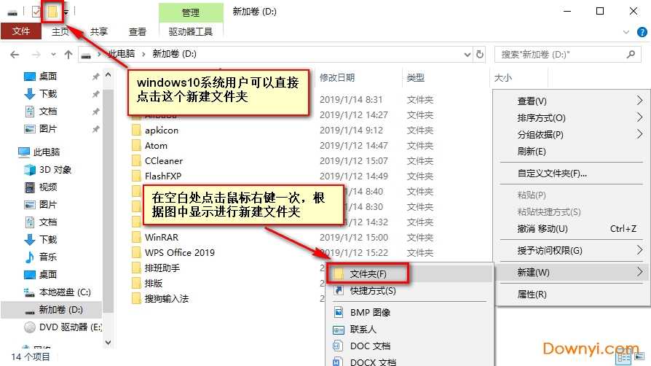Open 视频 folder in sidebar
Viewport: 651px width, 366px height.
[x=41, y=187]
